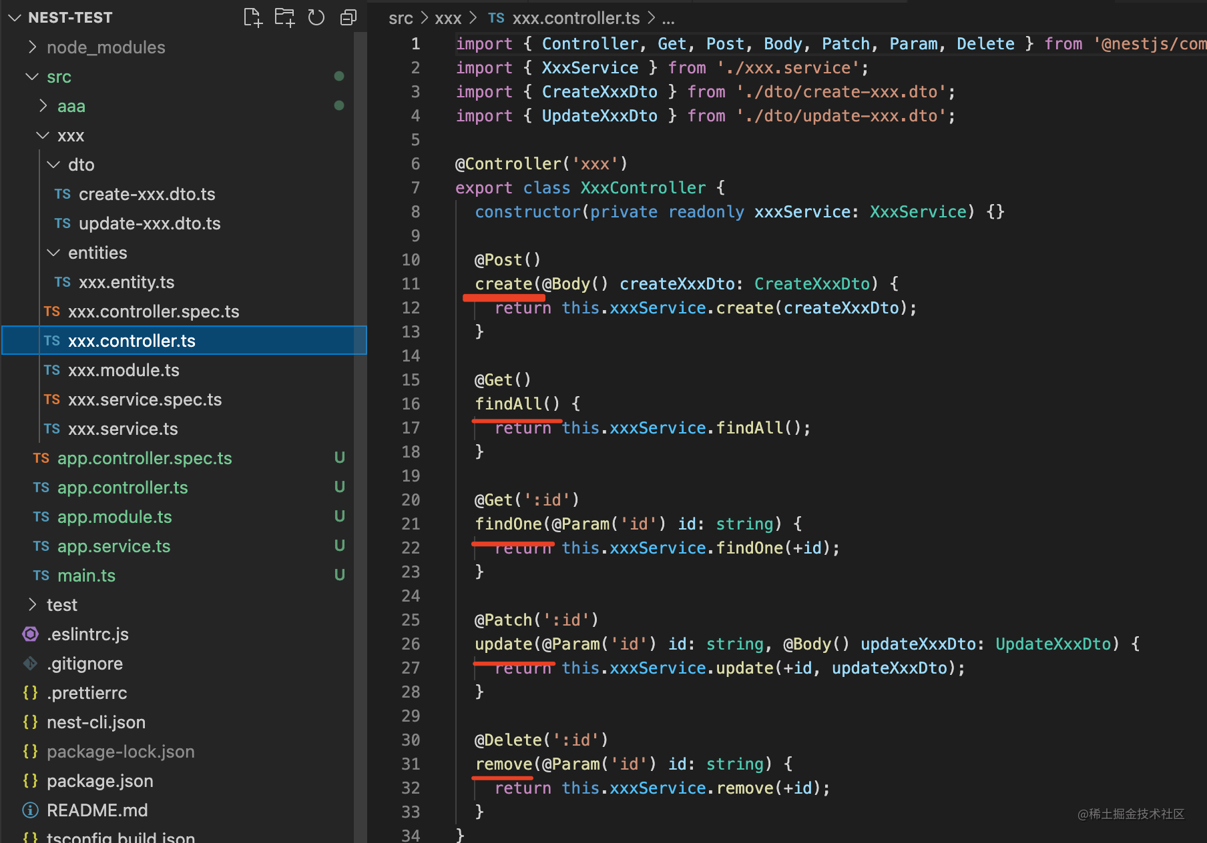Click the src breadcrumb segment
Image resolution: width=1207 pixels, height=843 pixels.
(401, 18)
